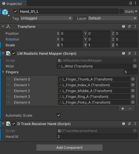Click the Hand_01_L name field
The image size is (139, 154).
[69, 11]
